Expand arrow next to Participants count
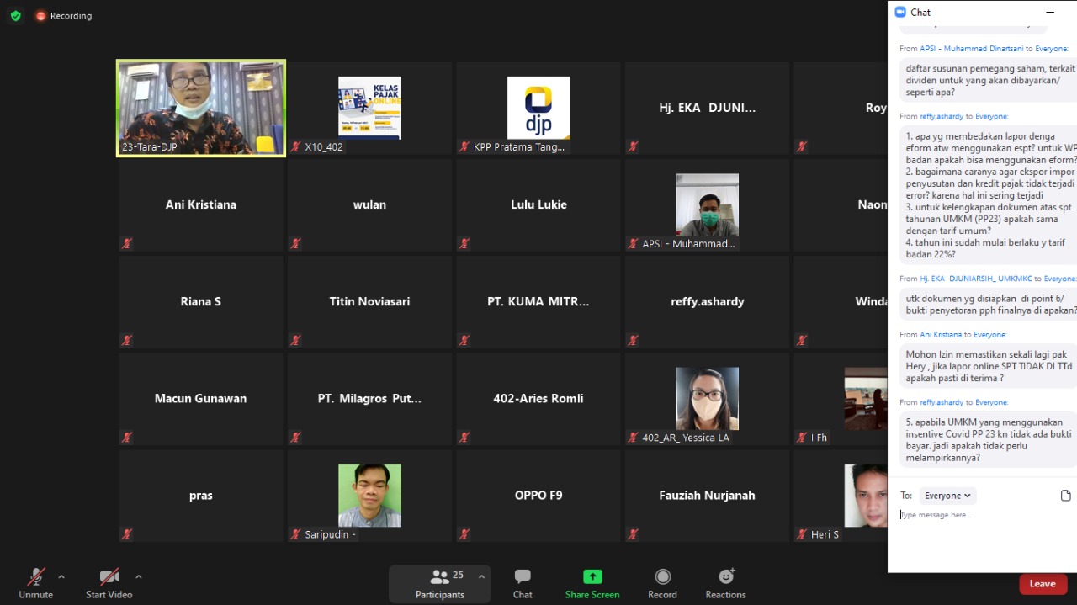The image size is (1077, 605). [481, 576]
